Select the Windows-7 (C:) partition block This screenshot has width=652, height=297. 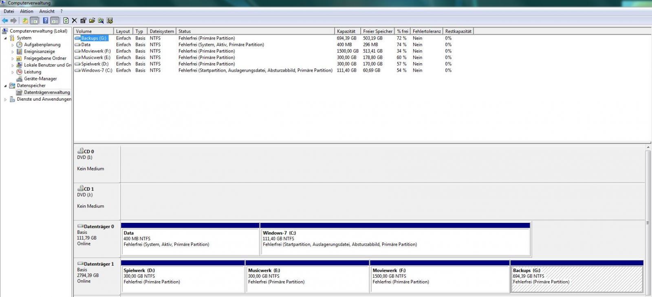(x=395, y=239)
